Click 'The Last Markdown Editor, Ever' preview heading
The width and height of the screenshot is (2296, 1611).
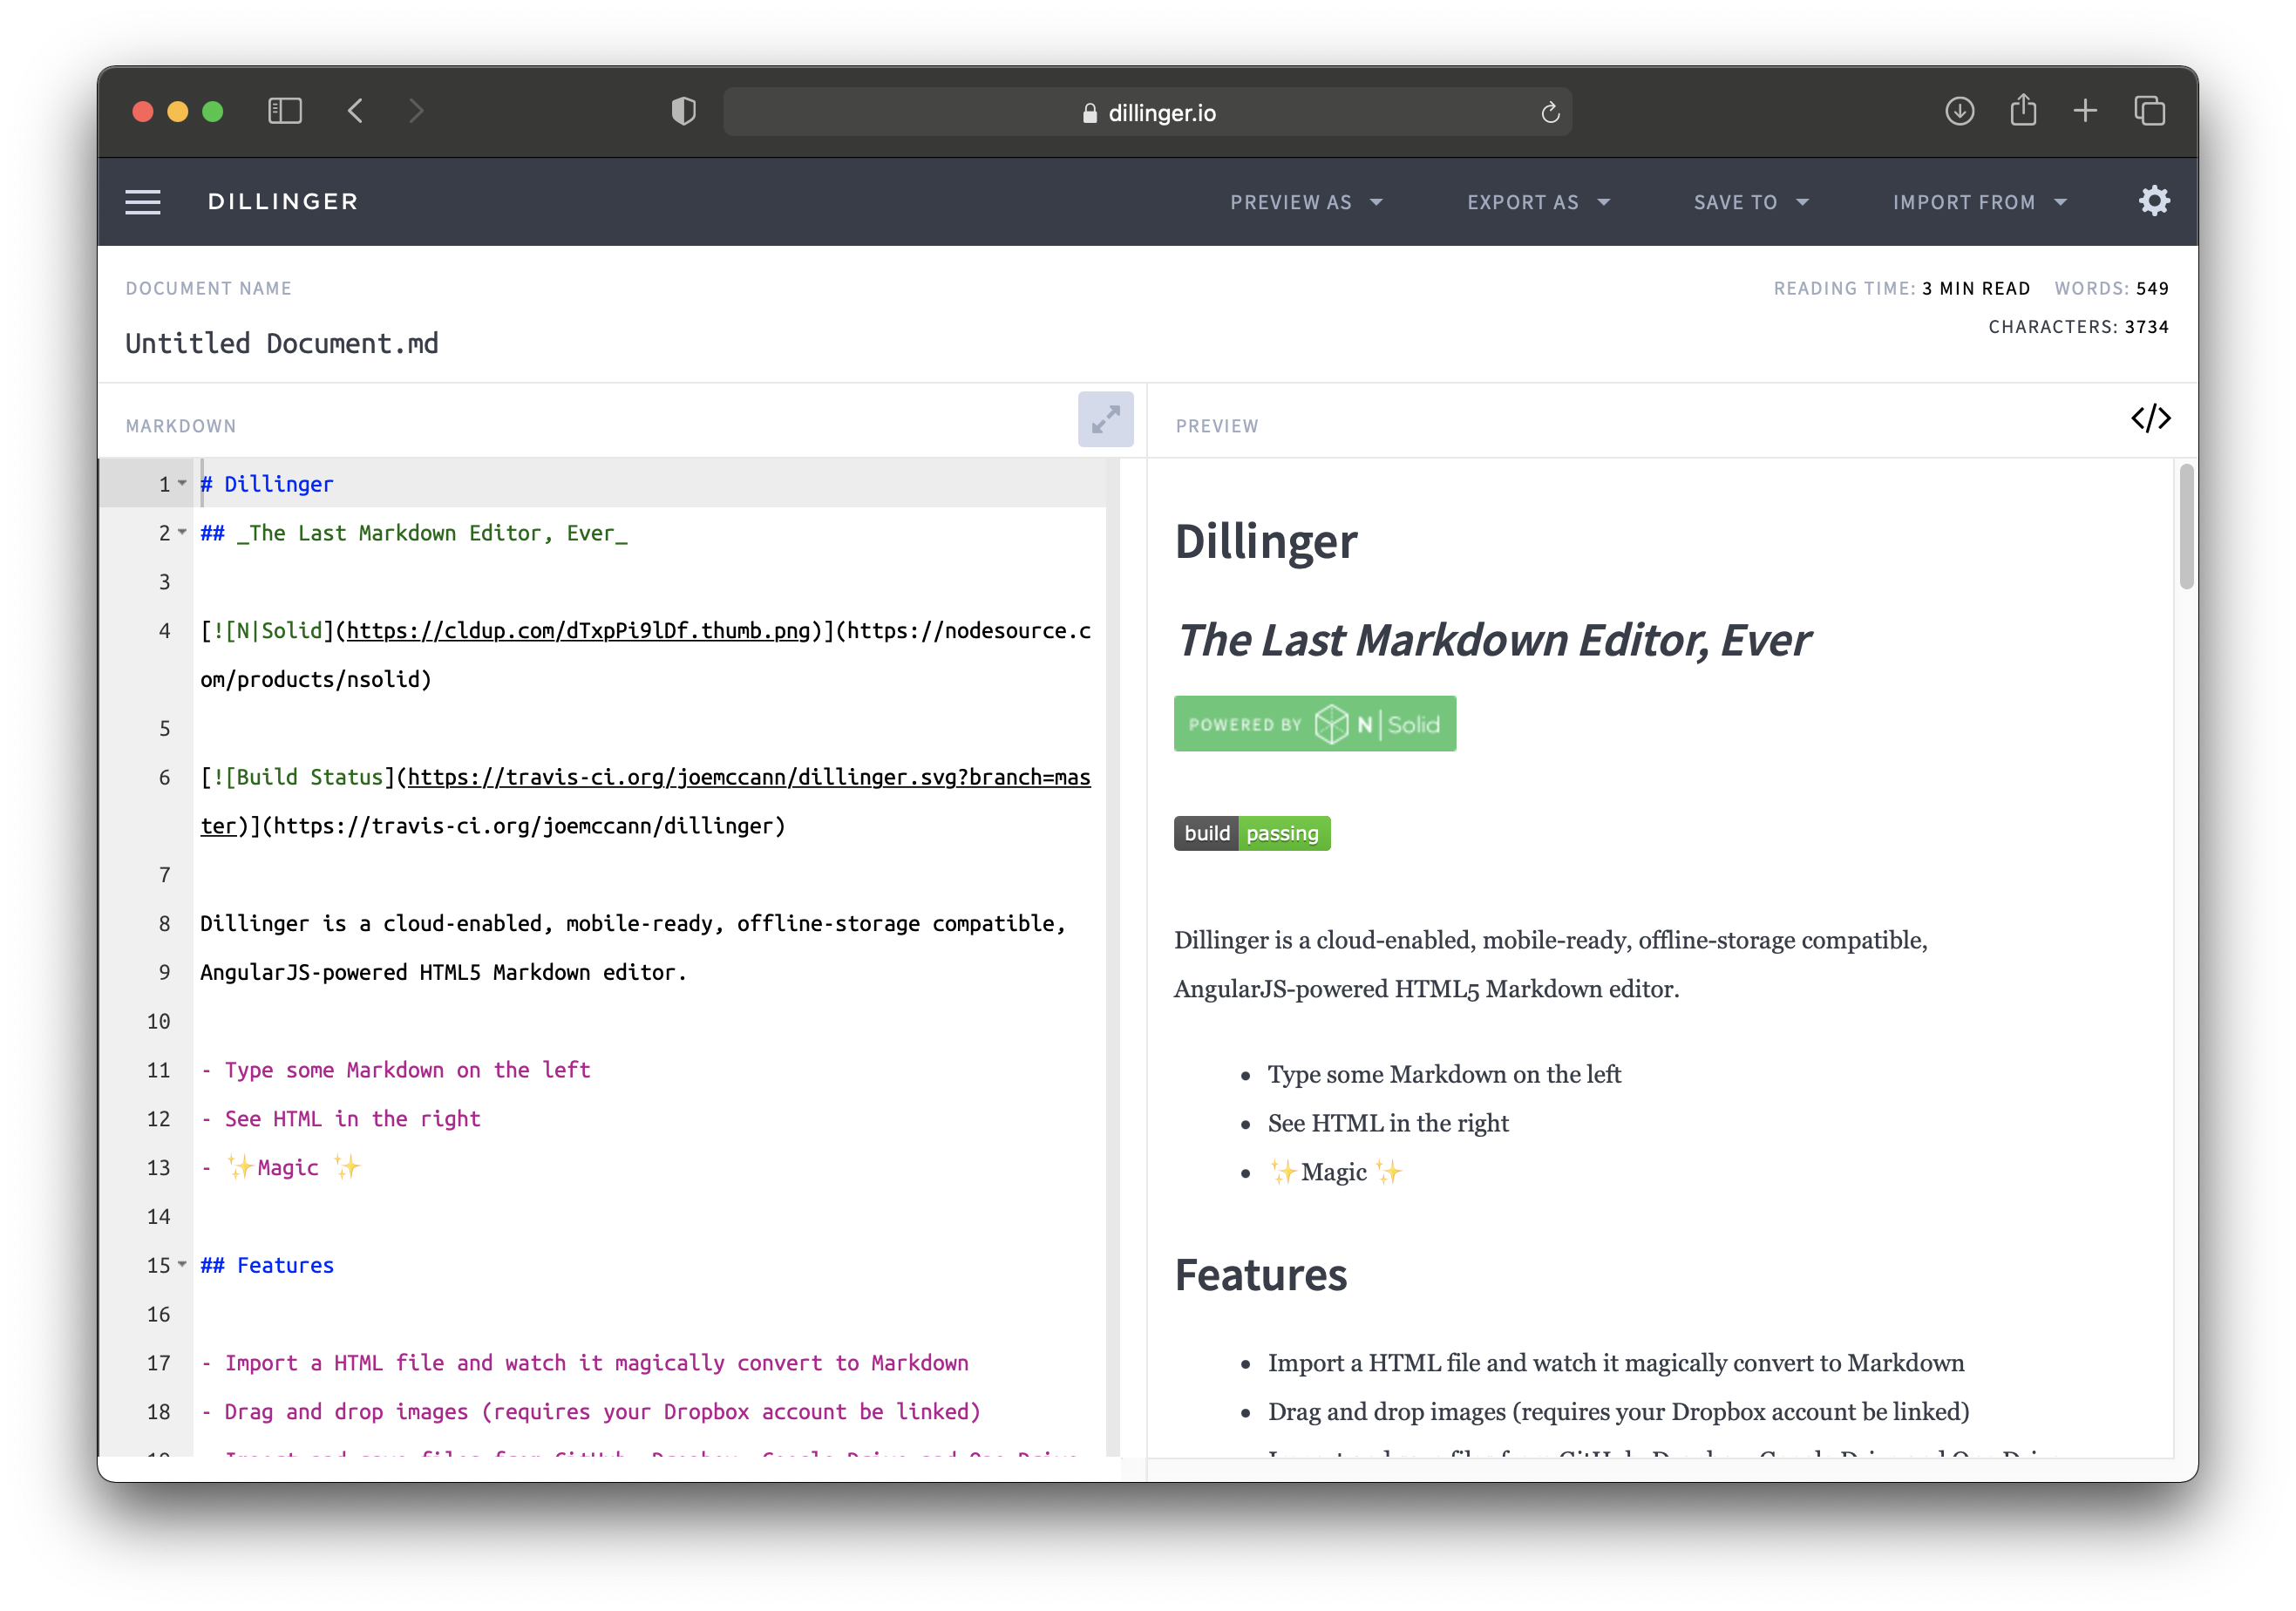pos(1494,640)
